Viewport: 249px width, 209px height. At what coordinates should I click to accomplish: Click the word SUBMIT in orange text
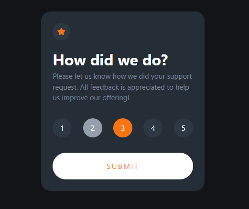122,167
